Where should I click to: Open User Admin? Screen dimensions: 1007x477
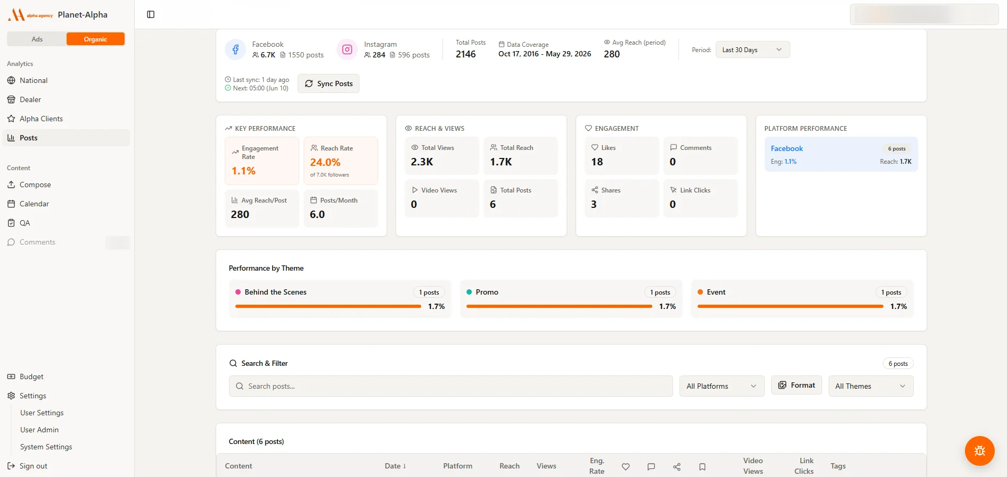click(x=39, y=430)
